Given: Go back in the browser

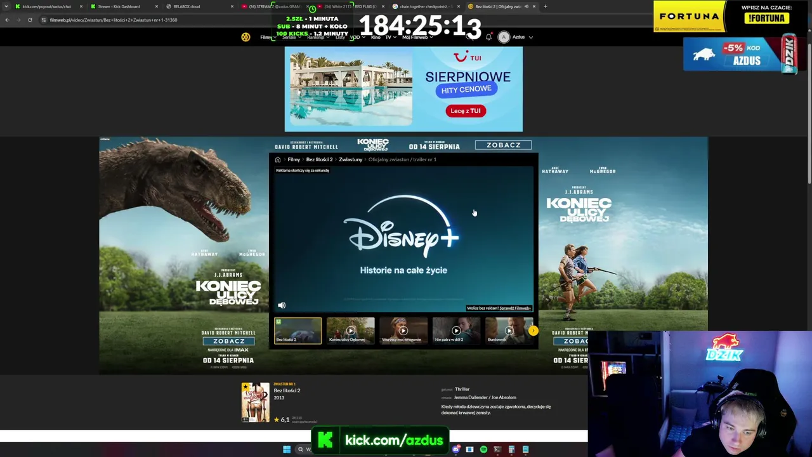Looking at the screenshot, I should click(7, 20).
